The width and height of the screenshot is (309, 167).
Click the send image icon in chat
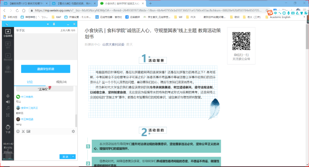coord(28,131)
